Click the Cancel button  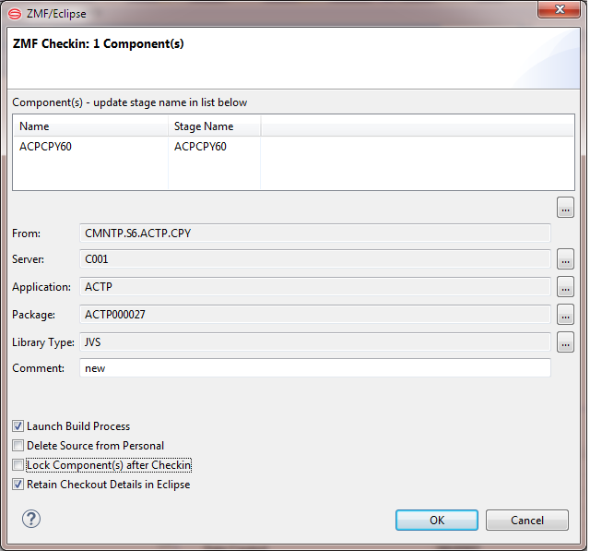point(527,521)
